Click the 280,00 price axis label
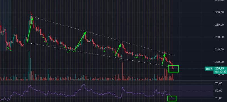The image size is (227, 102). tap(219, 25)
